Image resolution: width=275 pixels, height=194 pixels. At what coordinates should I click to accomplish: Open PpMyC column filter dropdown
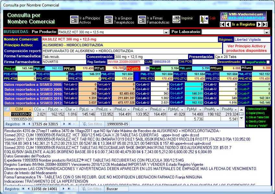(x=182, y=109)
